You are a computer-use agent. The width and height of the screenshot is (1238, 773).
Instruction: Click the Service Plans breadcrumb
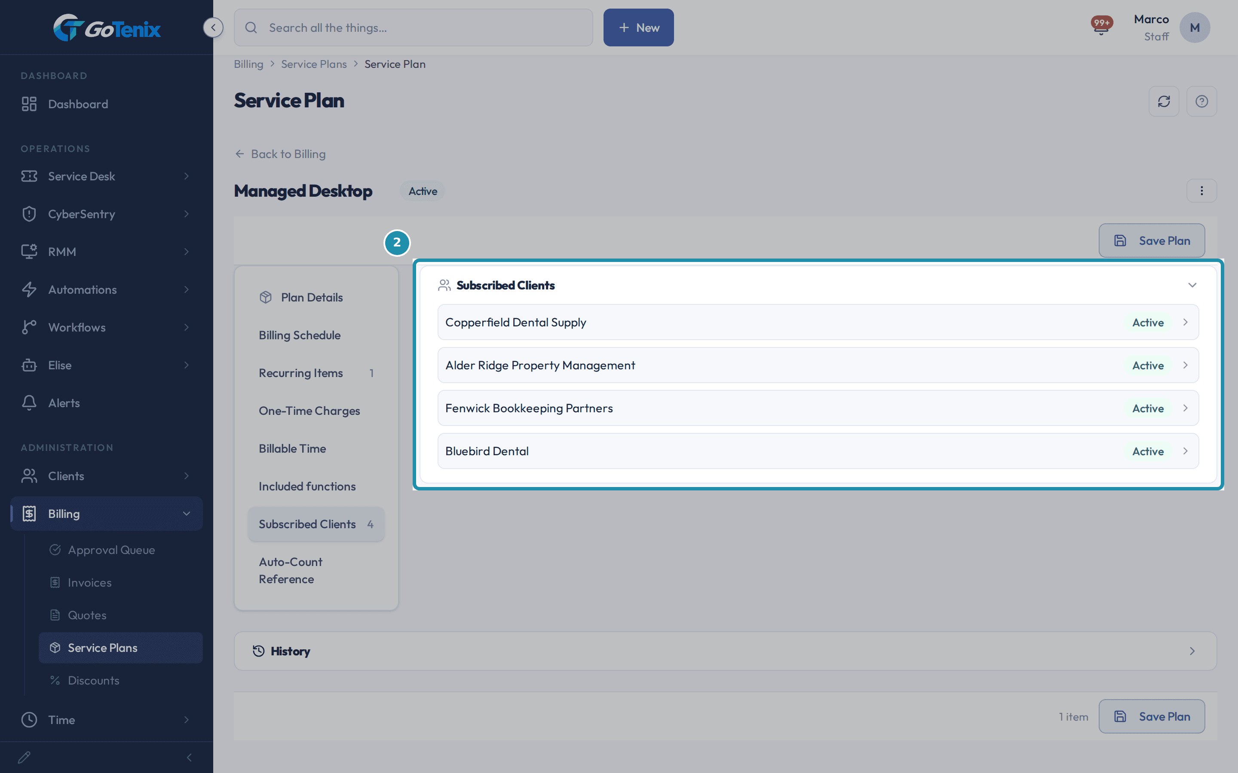tap(314, 64)
